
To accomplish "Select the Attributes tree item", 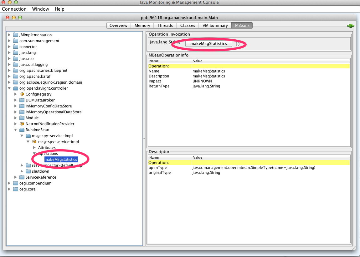I will pos(47,147).
